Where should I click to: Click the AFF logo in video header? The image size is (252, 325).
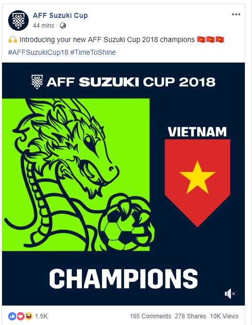37,82
